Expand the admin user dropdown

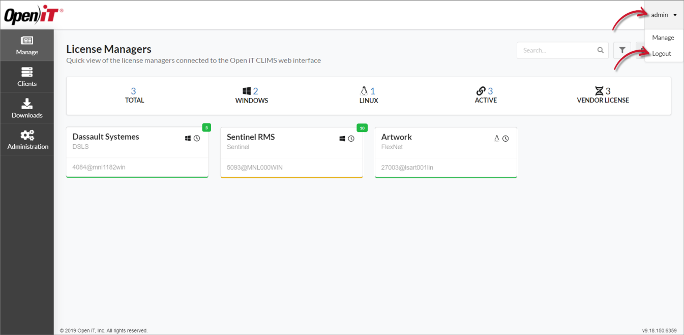pyautogui.click(x=664, y=15)
